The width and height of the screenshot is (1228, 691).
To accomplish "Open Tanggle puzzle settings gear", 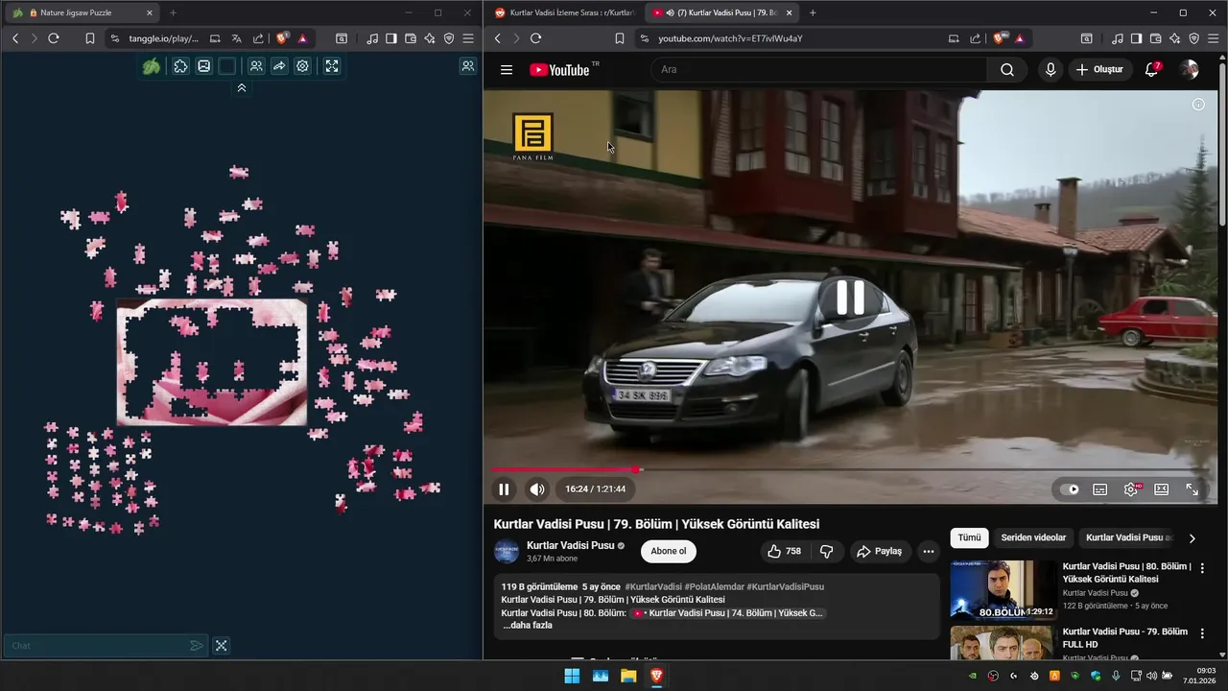I will (302, 66).
